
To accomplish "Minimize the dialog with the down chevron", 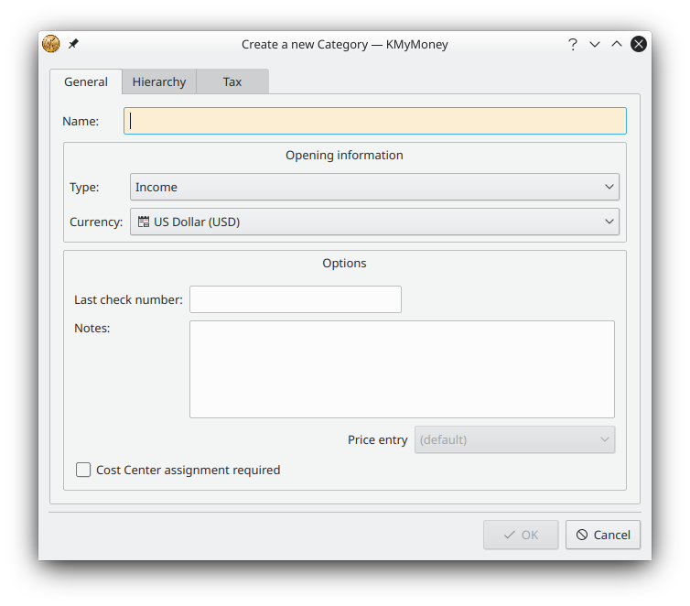I will coord(595,44).
